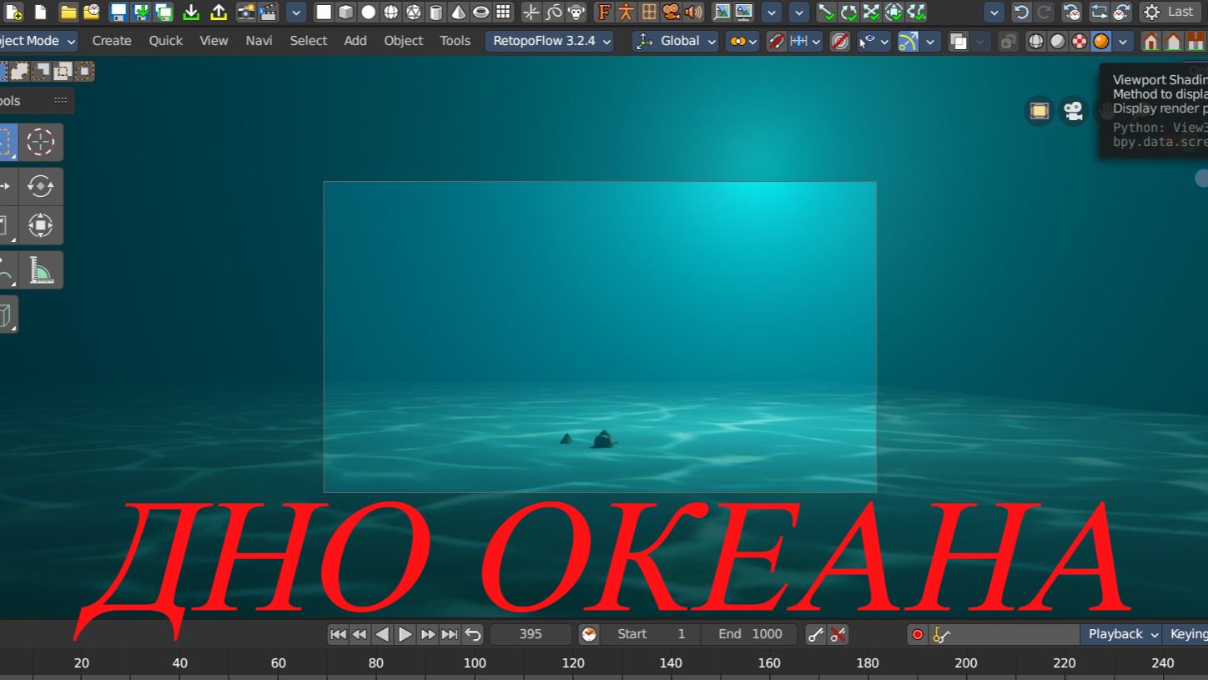1208x680 pixels.
Task: Click the new file with plus icon
Action: (14, 13)
